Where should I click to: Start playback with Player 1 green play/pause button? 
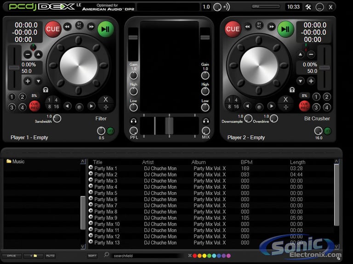(106, 29)
